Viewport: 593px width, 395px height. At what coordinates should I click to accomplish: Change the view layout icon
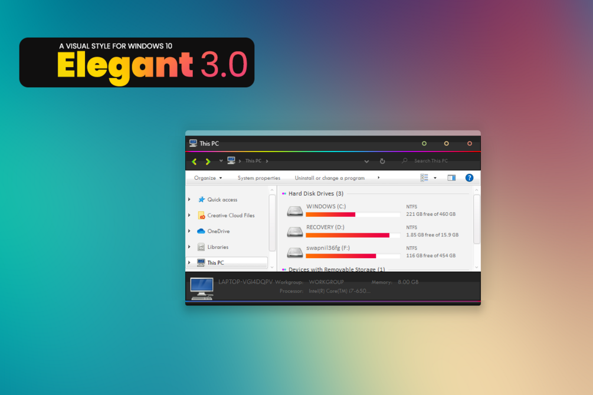424,177
